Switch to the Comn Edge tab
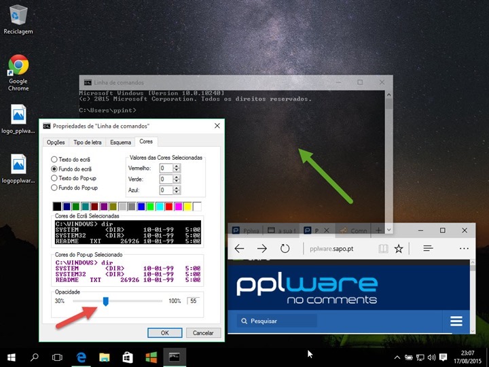Screen dimensions: 489x367 coord(353,230)
